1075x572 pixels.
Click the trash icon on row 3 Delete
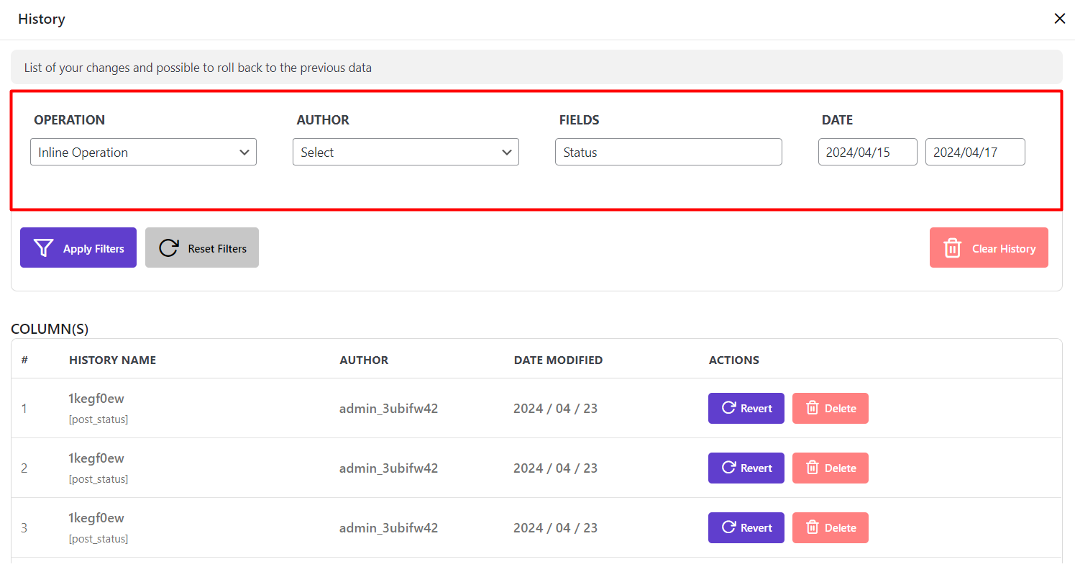point(813,527)
